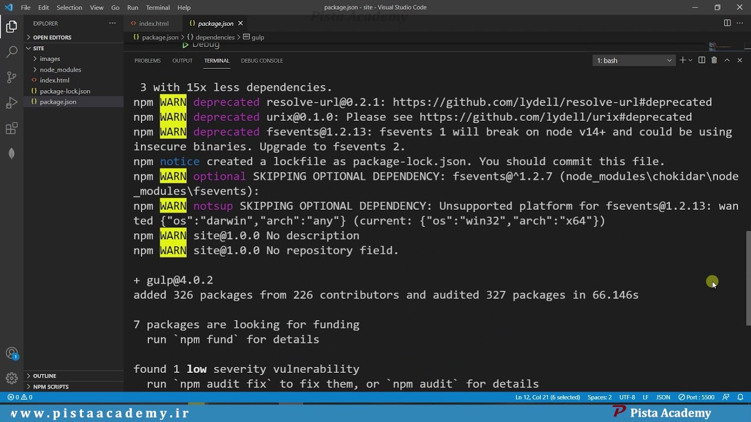Viewport: 751px width, 422px height.
Task: Open the errors and warnings status indicator
Action: click(x=20, y=397)
